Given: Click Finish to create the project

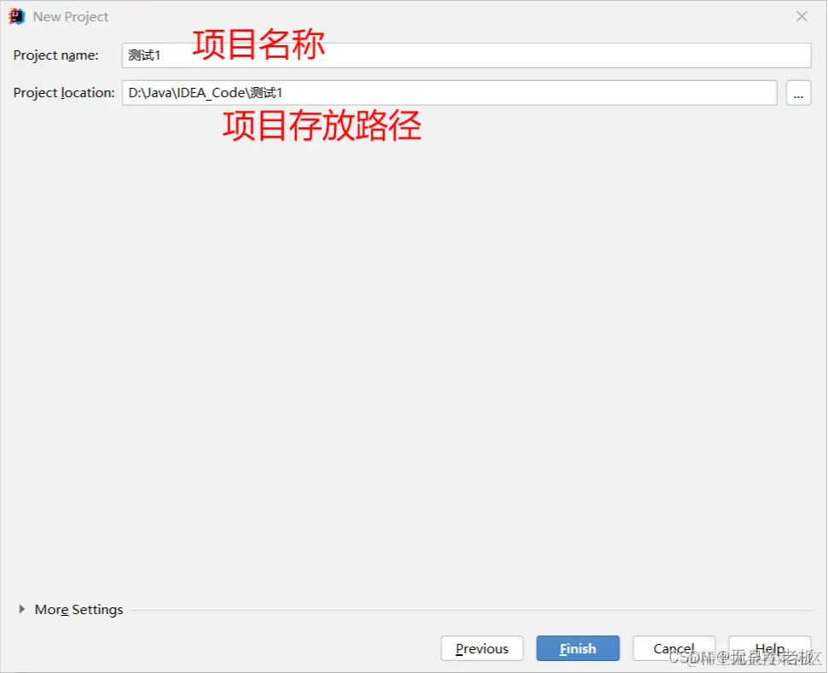Looking at the screenshot, I should (x=577, y=648).
